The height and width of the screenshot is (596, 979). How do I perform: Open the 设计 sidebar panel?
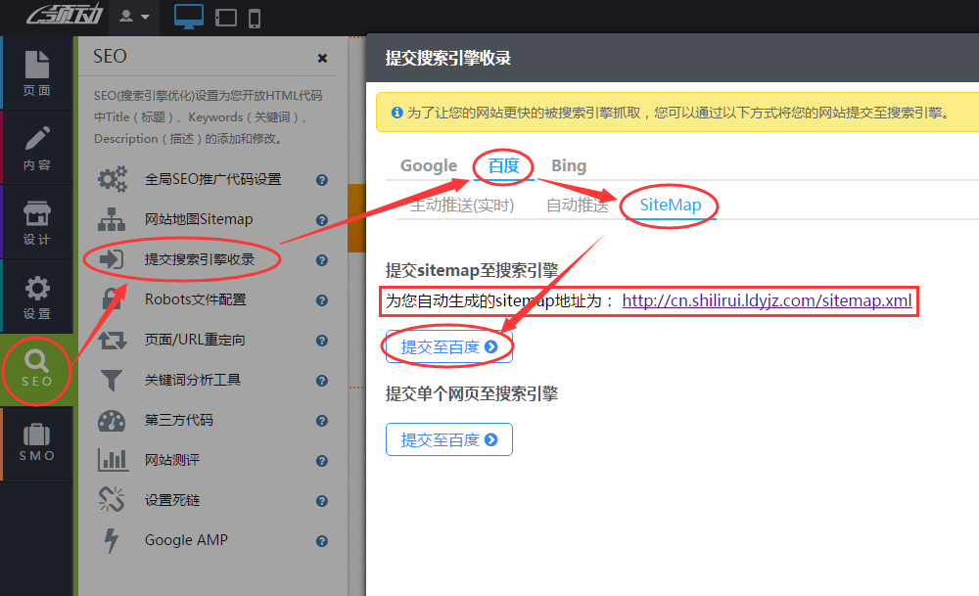[x=37, y=220]
